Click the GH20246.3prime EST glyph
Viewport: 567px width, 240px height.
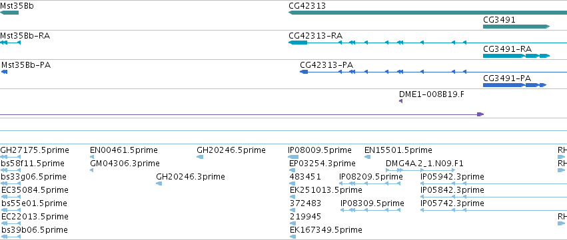tap(159, 183)
